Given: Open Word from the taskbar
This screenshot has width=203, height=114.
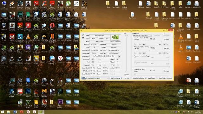Looking at the screenshot, I should point(15,112).
